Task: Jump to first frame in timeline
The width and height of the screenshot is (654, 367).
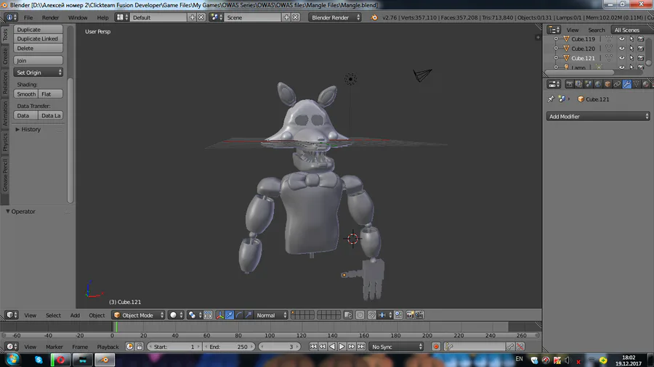Action: point(313,347)
